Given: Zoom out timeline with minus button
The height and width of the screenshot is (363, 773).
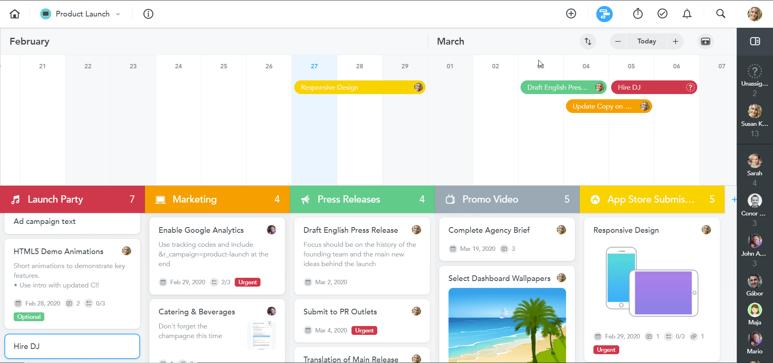Looking at the screenshot, I should tap(618, 41).
